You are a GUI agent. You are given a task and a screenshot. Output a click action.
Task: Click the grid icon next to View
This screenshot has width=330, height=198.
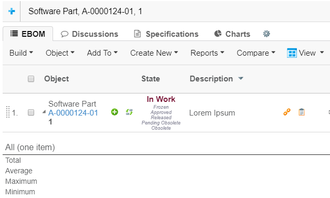click(x=292, y=53)
